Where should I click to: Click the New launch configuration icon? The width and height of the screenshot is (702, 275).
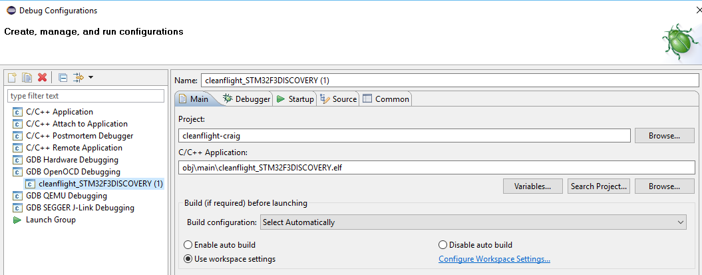(x=12, y=78)
